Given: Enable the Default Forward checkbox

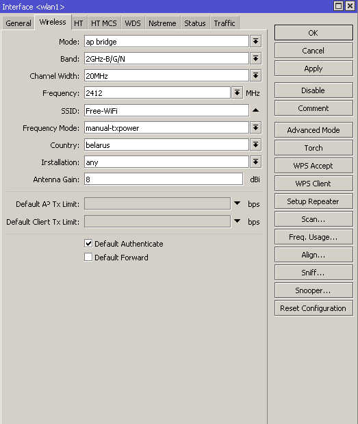Looking at the screenshot, I should 88,257.
